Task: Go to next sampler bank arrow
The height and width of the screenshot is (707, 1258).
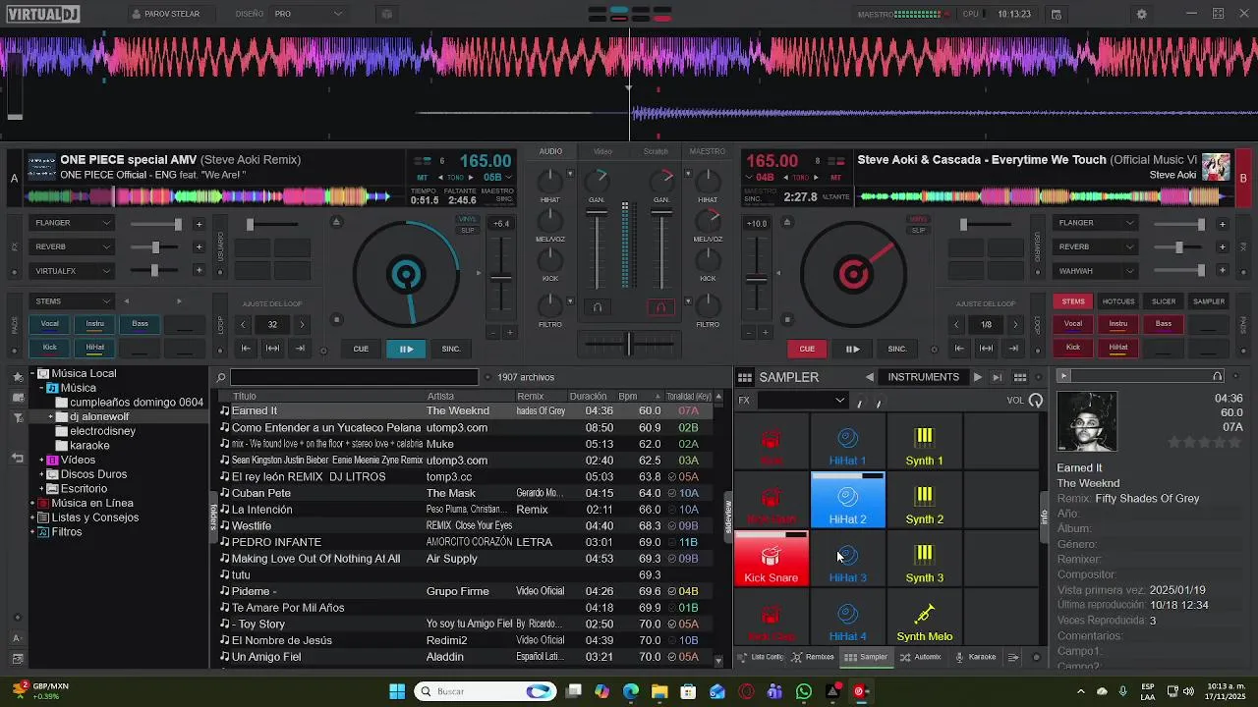Action: point(977,377)
